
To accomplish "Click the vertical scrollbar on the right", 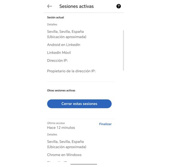I will click(x=124, y=50).
